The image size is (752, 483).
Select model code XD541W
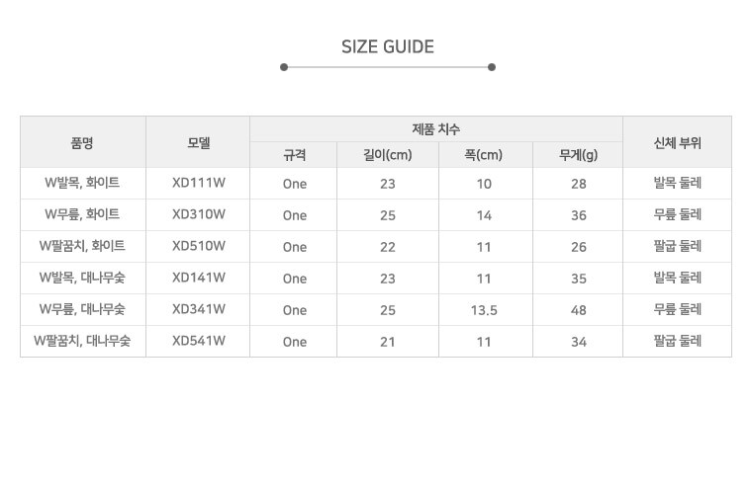(198, 342)
